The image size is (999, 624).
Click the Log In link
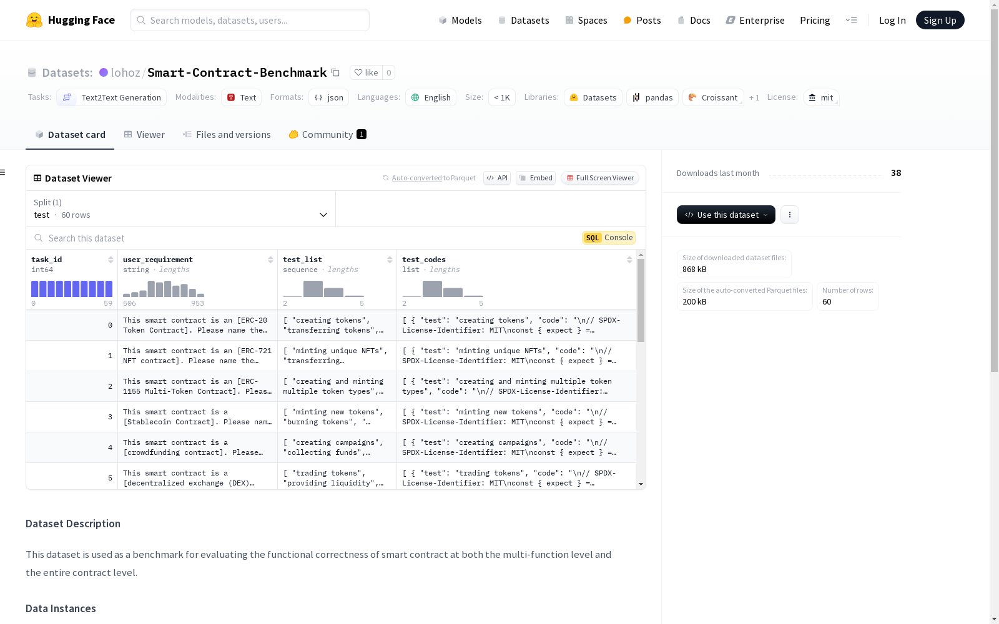(x=892, y=20)
